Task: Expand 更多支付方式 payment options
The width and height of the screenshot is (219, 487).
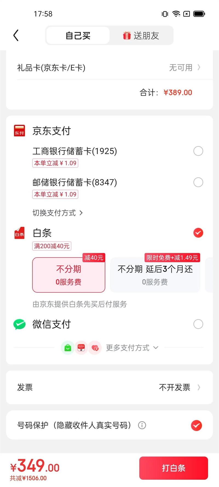Action: click(x=132, y=348)
